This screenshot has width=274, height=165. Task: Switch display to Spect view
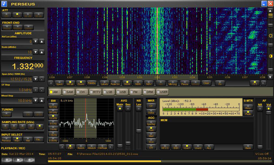coord(59,83)
